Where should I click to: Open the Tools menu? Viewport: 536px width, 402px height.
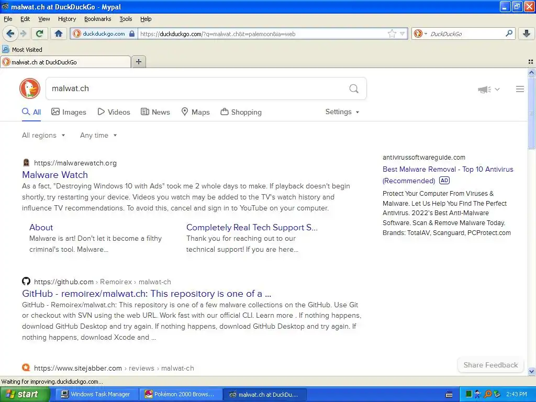(126, 19)
